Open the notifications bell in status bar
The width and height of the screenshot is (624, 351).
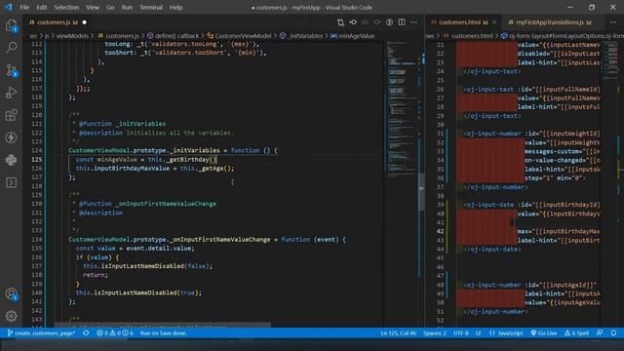(613, 333)
